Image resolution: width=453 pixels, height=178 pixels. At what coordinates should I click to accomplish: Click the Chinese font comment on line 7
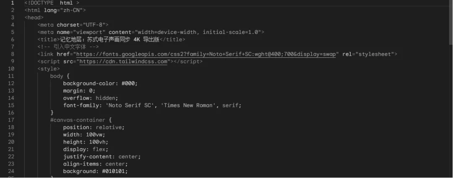pos(68,47)
